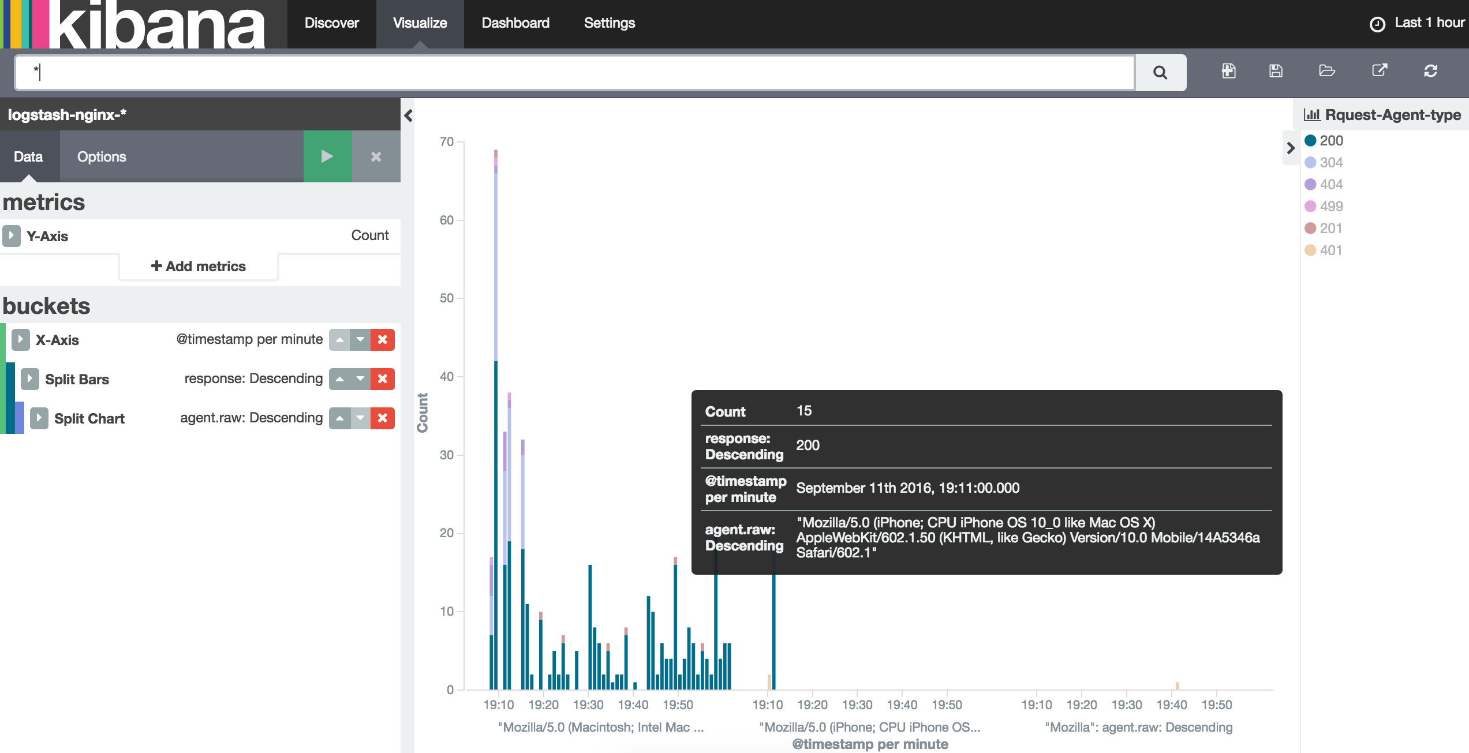Open the Options tab
The width and height of the screenshot is (1469, 753).
pyautogui.click(x=102, y=156)
